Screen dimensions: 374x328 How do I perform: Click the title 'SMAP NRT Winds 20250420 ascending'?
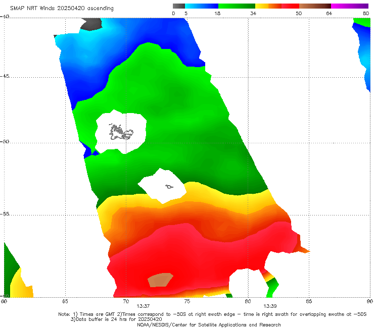coord(62,9)
